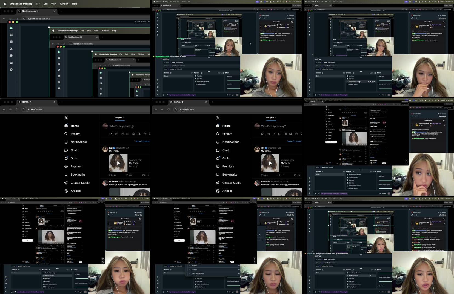Open Help menu in outermost Streamlabs Desktop menu bar
Image resolution: width=454 pixels, height=294 pixels.
[75, 4]
